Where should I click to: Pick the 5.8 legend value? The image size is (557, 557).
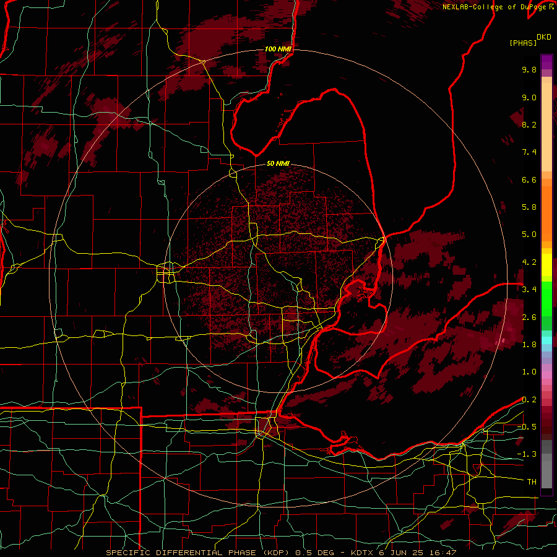[x=529, y=207]
